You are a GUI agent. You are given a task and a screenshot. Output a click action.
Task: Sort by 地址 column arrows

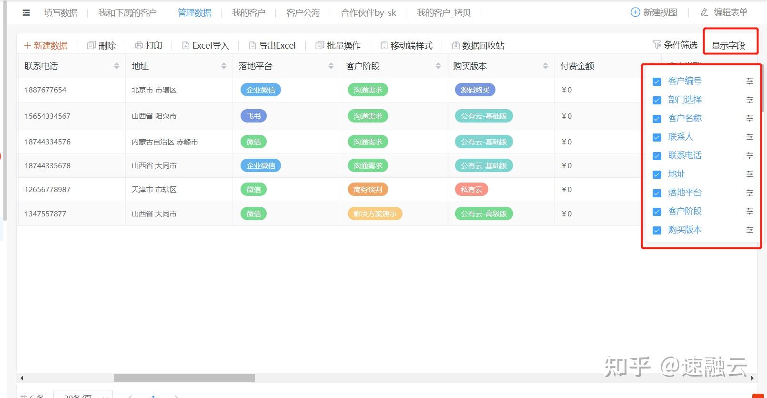pyautogui.click(x=224, y=66)
